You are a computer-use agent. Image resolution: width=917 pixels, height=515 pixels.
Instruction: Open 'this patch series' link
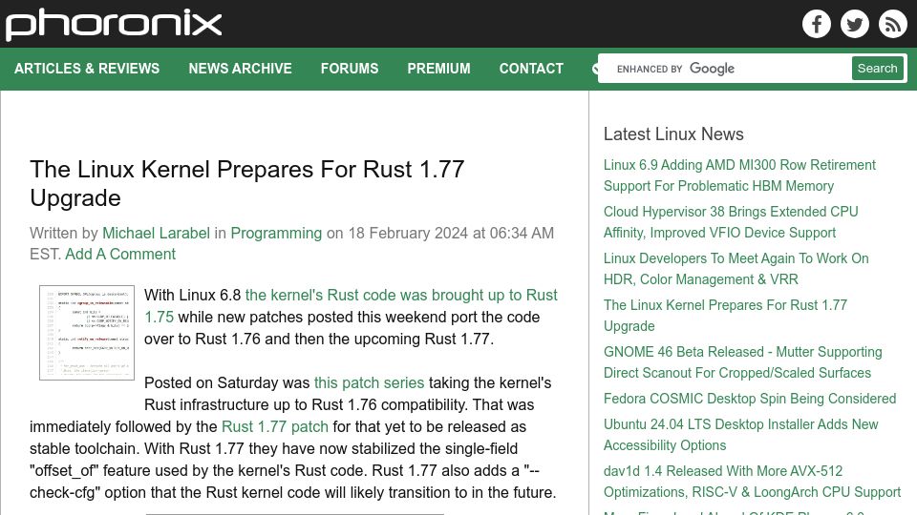369,382
